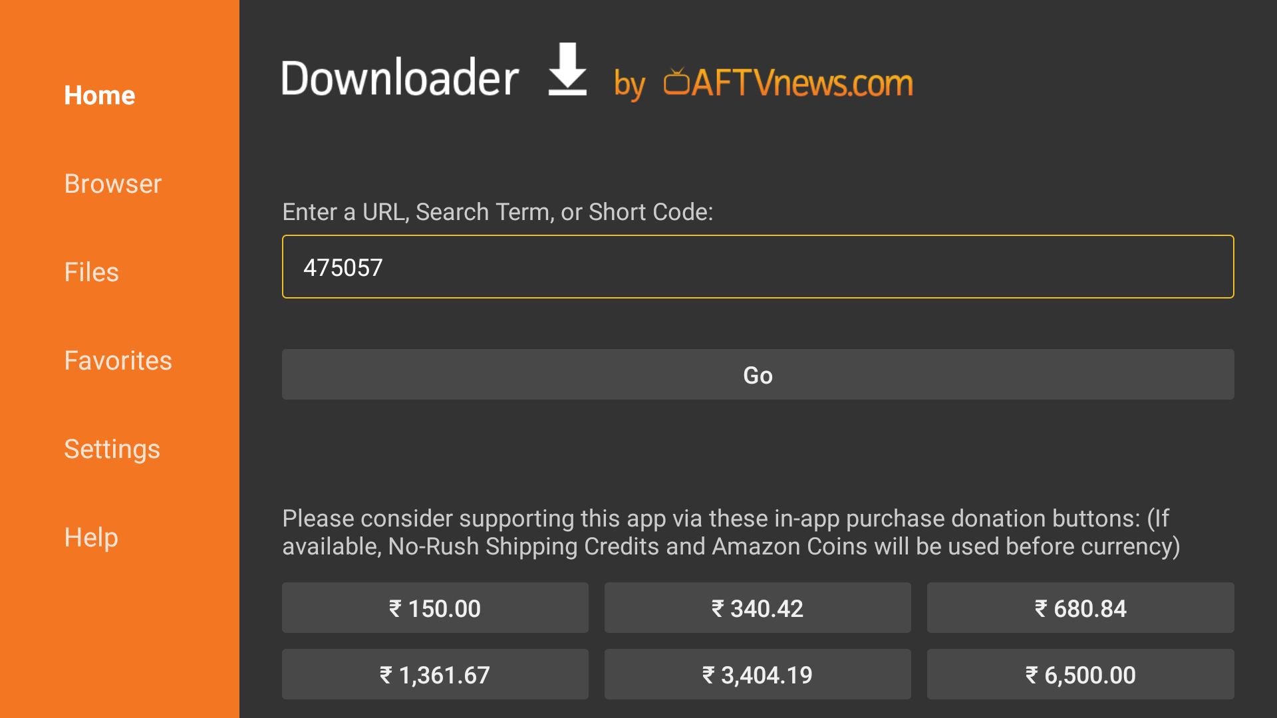The image size is (1277, 718).
Task: Pick the ₹ 6,500.00 donation button
Action: pos(1080,675)
